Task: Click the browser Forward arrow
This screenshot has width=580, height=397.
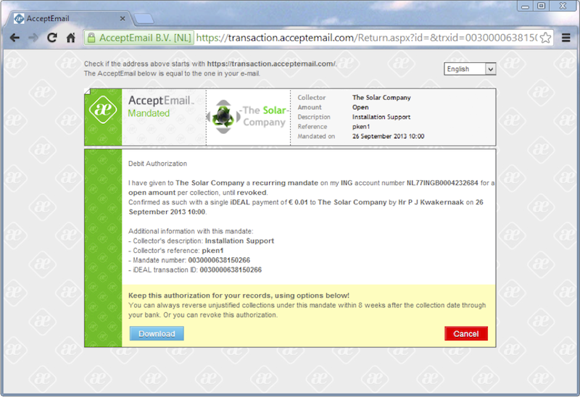Action: coord(33,38)
